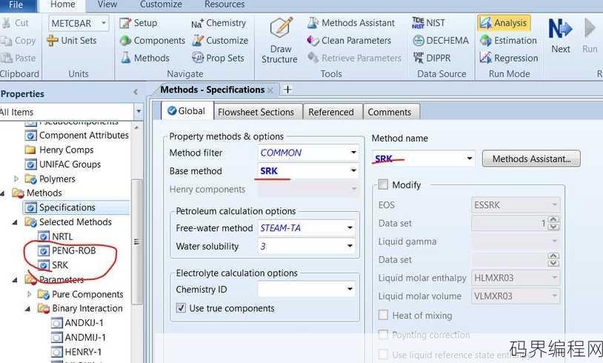Image resolution: width=603 pixels, height=363 pixels.
Task: Close the Methods - Specifications tab
Action: pos(270,90)
